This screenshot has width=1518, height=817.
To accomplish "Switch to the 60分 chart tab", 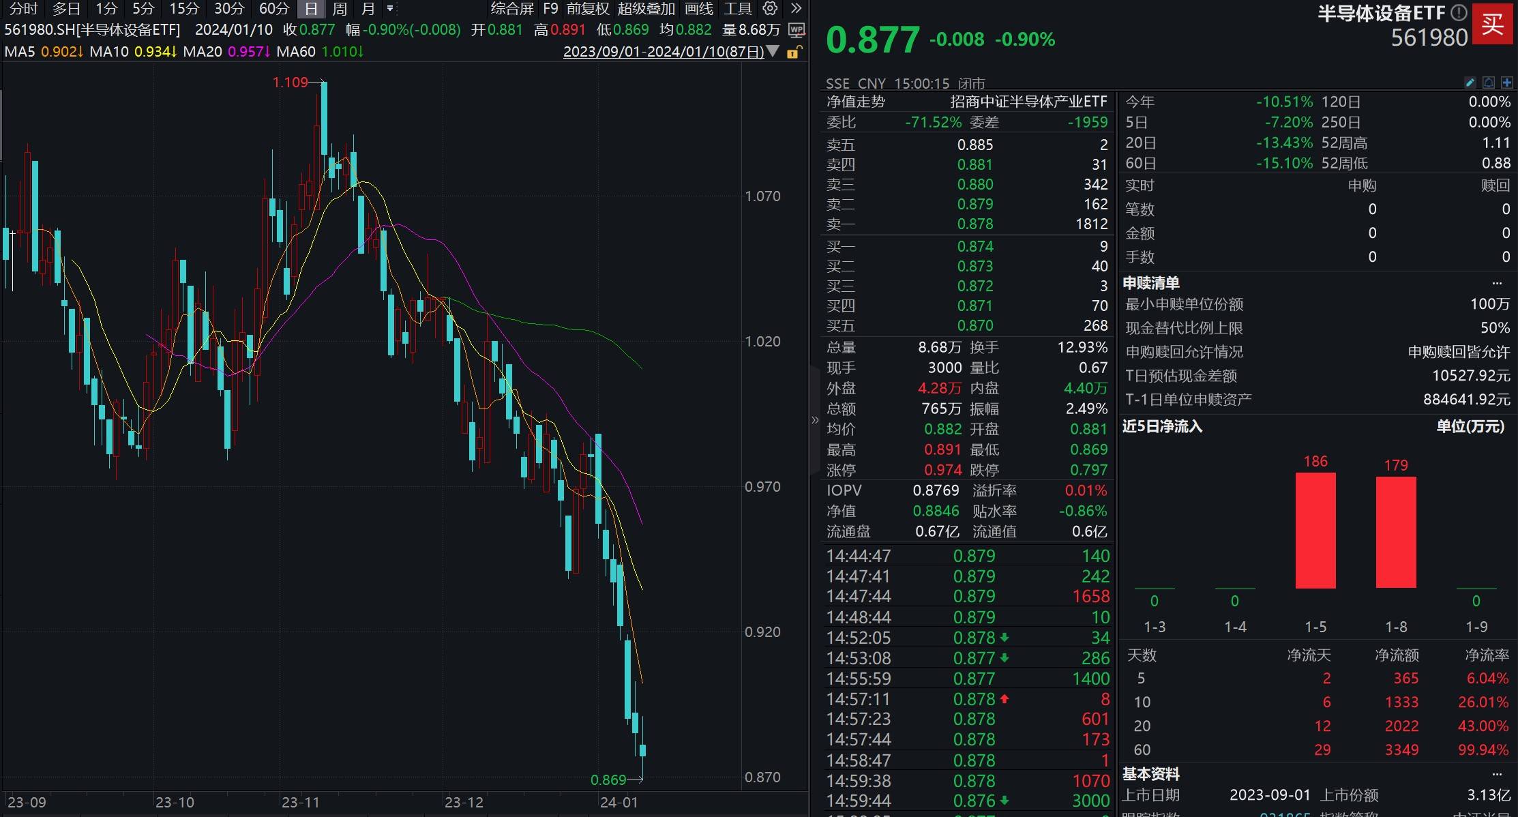I will [272, 9].
